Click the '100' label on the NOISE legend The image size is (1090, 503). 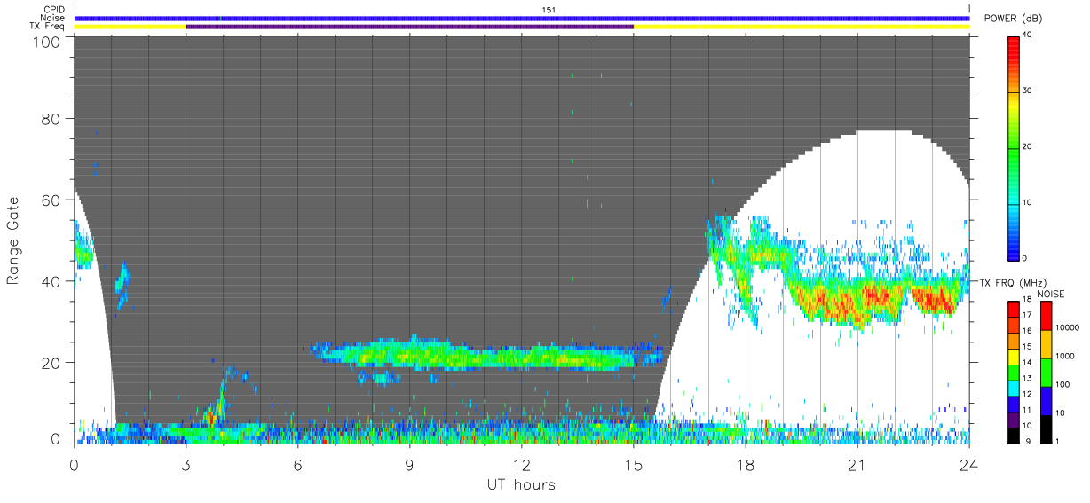coord(1064,384)
